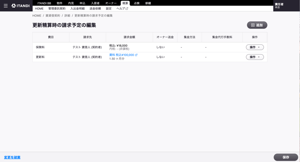Open the hamburger menu

coord(6,6)
